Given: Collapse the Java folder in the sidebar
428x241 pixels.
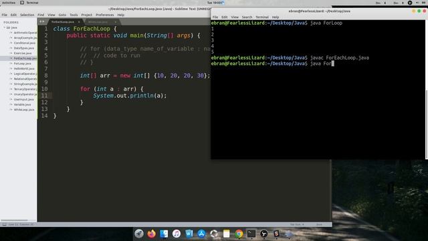Looking at the screenshot, I should (x=5, y=27).
